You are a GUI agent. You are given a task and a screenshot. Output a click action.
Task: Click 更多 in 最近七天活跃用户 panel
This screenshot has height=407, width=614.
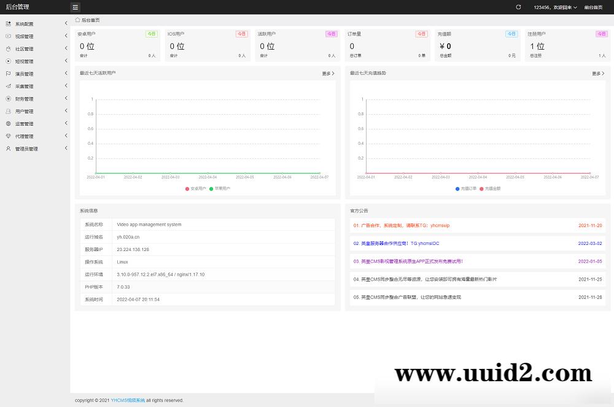click(328, 74)
